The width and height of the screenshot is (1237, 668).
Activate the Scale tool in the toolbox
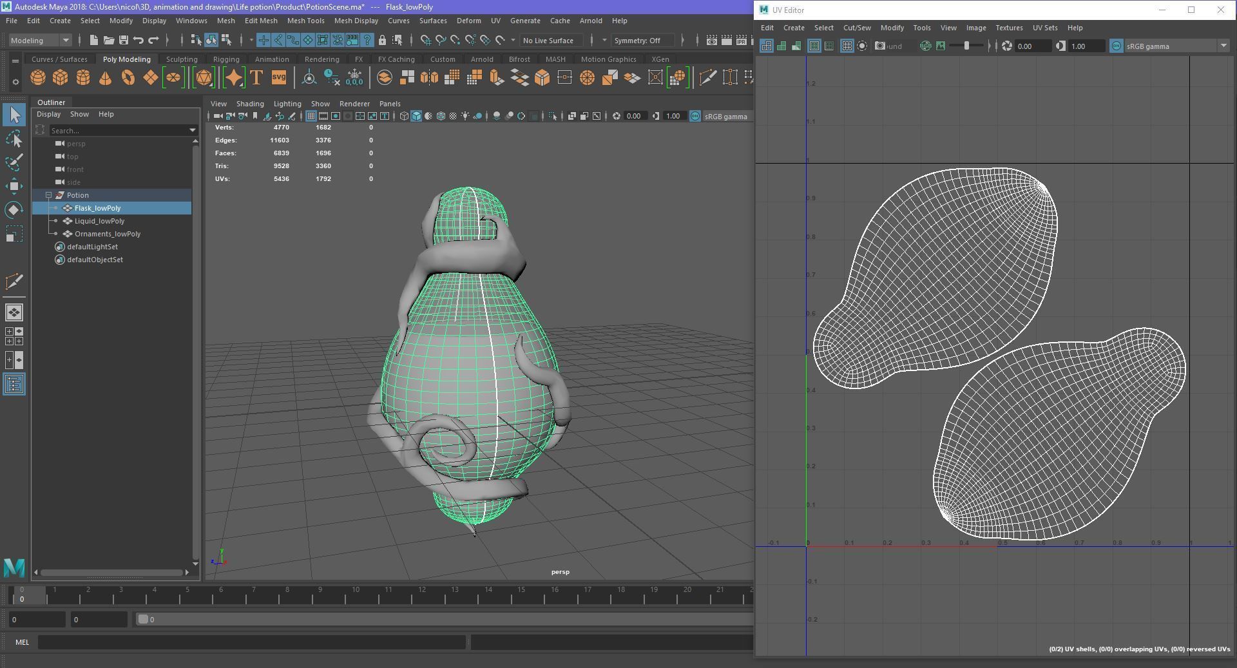coord(14,234)
